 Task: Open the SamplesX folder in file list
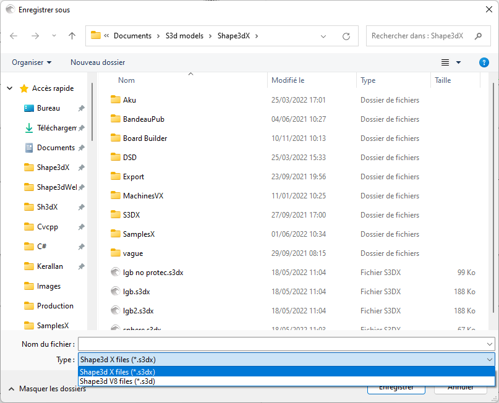(139, 234)
